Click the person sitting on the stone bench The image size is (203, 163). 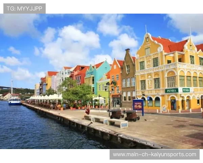coord(87,111)
